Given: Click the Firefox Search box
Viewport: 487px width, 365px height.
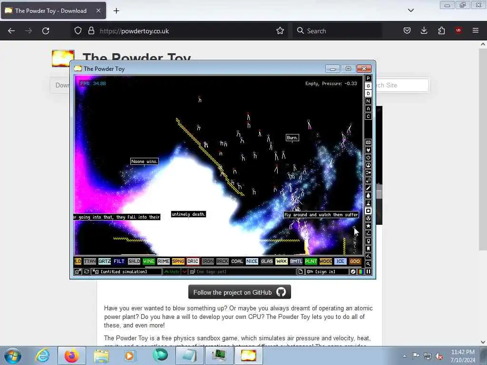Looking at the screenshot, I should click(337, 31).
